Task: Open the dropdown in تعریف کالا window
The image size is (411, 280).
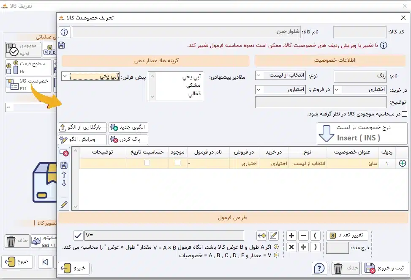Action: (31, 107)
